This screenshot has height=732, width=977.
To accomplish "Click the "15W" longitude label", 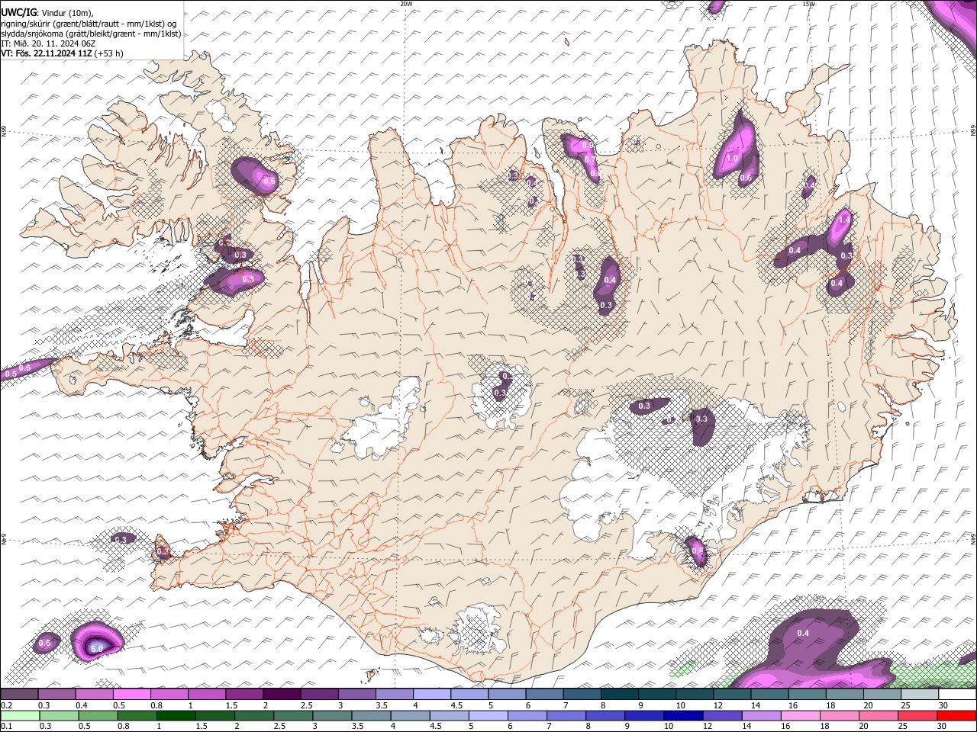I will point(808,4).
